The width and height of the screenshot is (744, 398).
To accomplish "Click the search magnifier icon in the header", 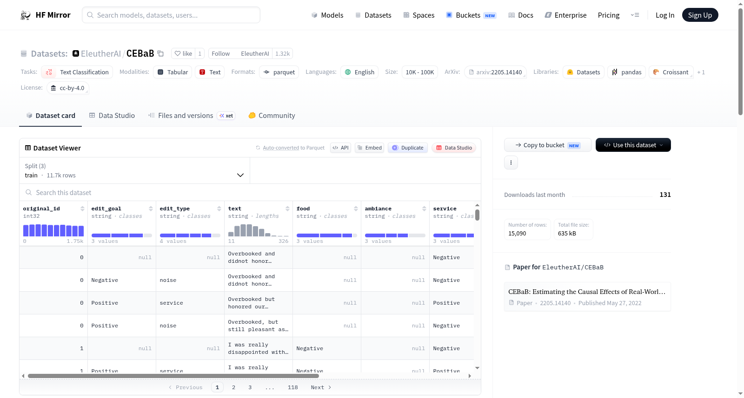I will coord(90,15).
